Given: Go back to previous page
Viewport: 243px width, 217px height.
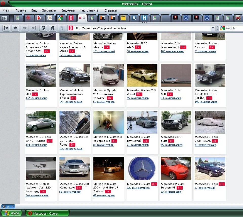Looking at the screenshot, I should point(15,28).
